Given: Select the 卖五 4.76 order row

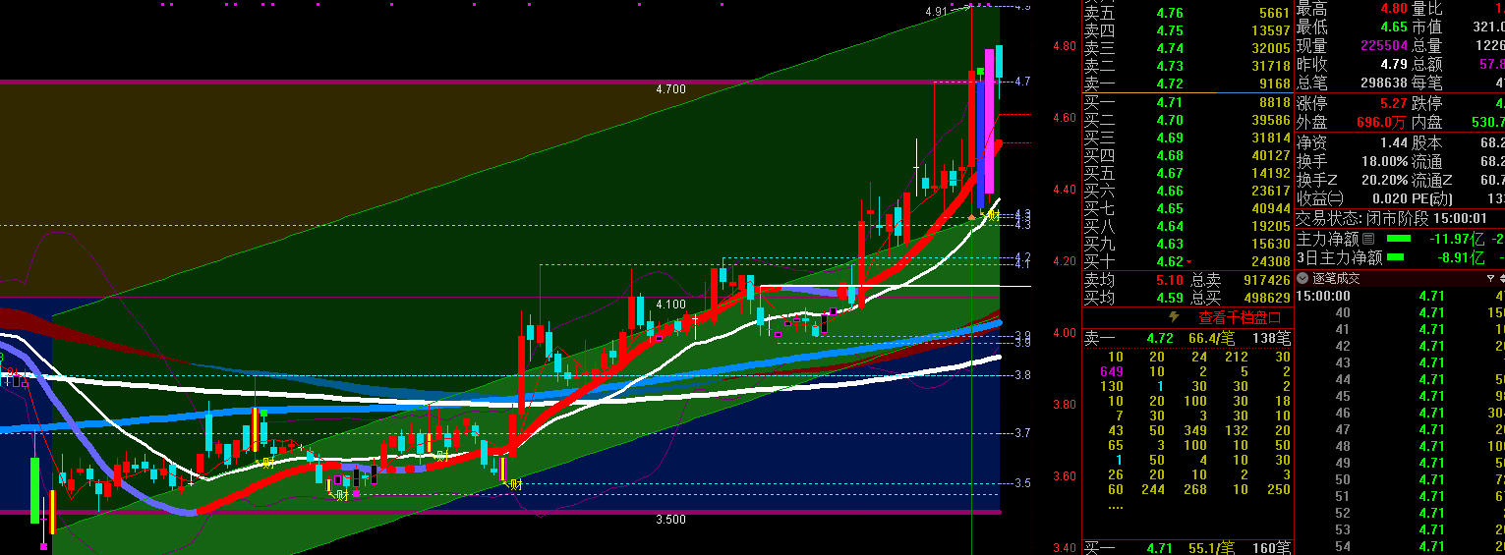Looking at the screenshot, I should click(x=1187, y=13).
